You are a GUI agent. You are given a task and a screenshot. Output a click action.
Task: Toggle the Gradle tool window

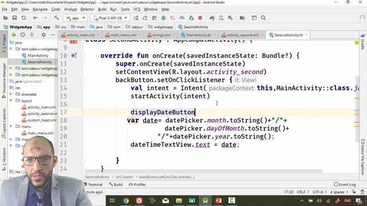[363, 42]
